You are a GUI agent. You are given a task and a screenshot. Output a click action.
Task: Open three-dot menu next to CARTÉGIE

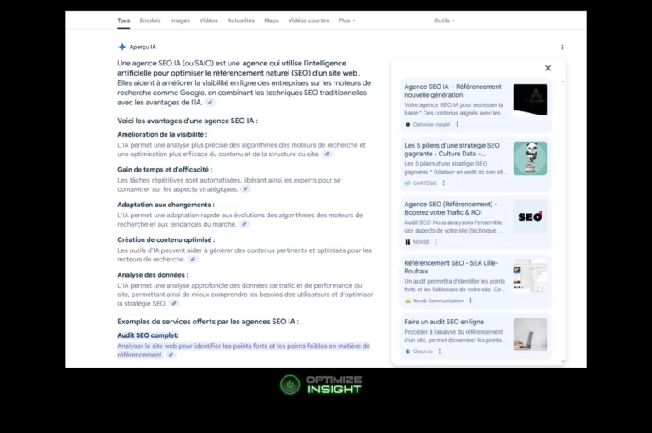pyautogui.click(x=444, y=183)
